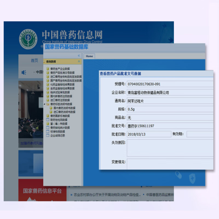Collapse the left sidebar with double-chevron

click(x=79, y=56)
